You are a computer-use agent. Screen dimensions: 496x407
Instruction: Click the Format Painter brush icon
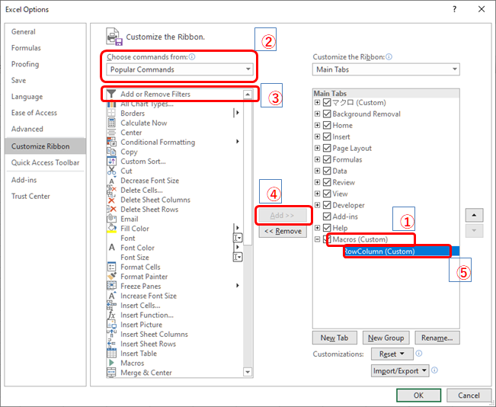click(111, 277)
